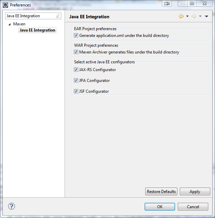This screenshot has height=218, width=215.
Task: Collapse the Maven tree node
Action: tap(9, 24)
